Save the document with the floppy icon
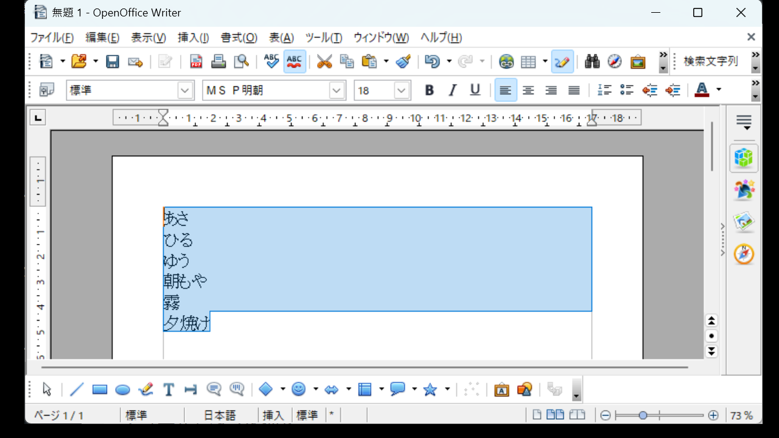This screenshot has width=779, height=438. pos(113,61)
